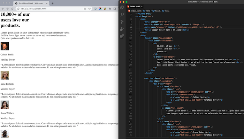Open the Extensions view in VS Code
The height and width of the screenshot is (139, 244).
pos(122,36)
